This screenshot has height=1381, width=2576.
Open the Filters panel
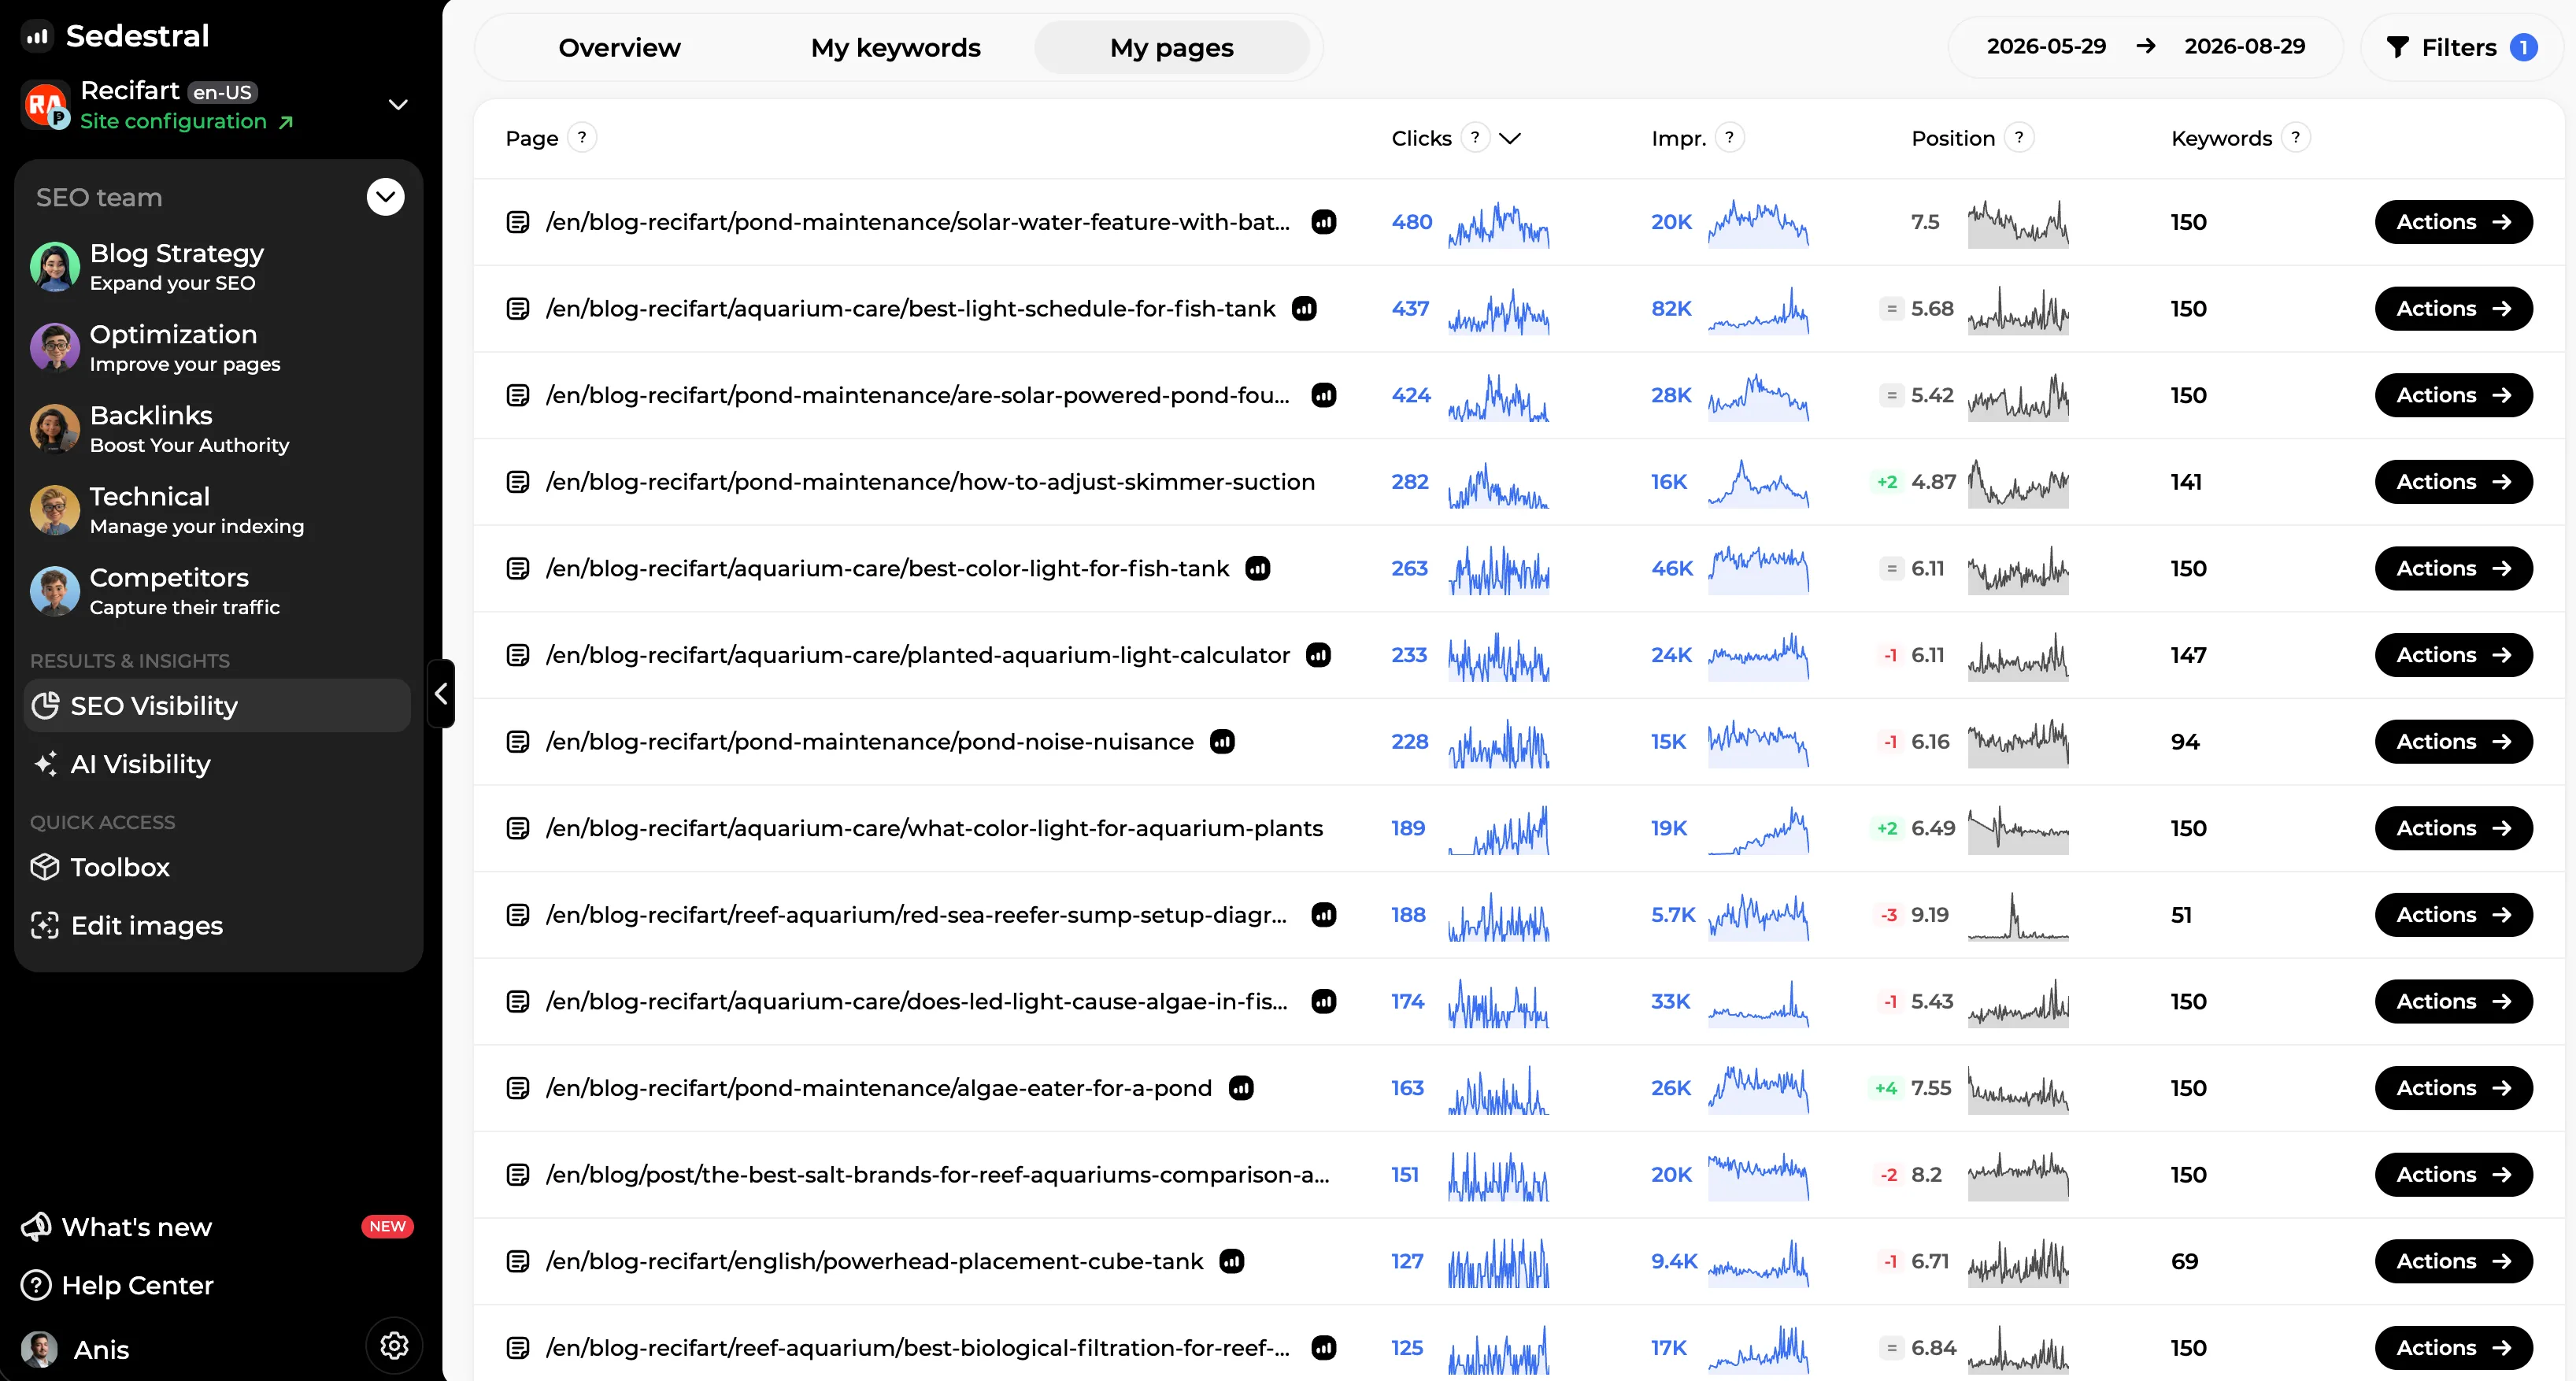tap(2461, 47)
